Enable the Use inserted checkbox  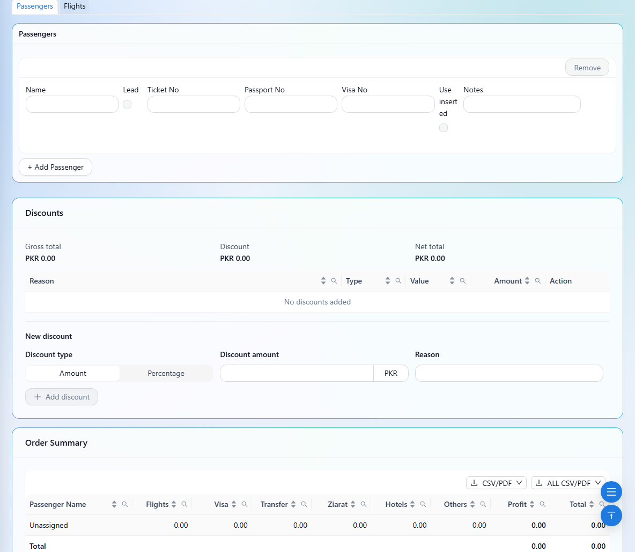444,128
